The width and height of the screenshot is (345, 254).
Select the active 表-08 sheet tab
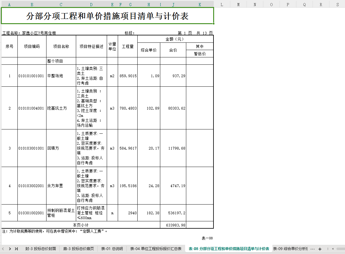[x=229, y=249]
